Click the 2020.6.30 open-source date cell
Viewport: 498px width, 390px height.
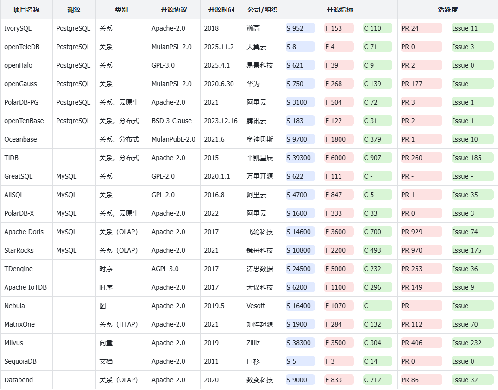pos(221,84)
